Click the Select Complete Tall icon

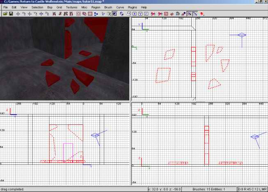(x=54, y=14)
